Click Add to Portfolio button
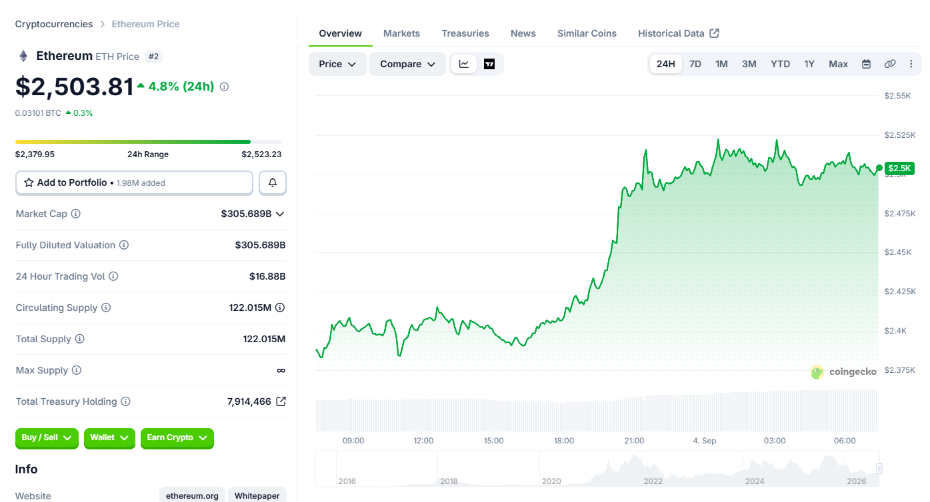 click(134, 182)
